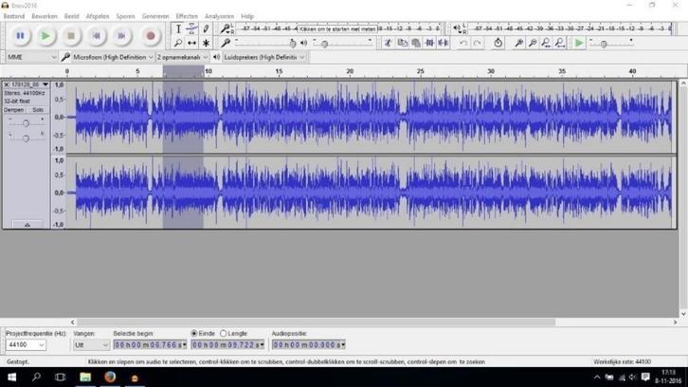Select the Selection (I-beam) tool
688x387 pixels.
point(178,29)
